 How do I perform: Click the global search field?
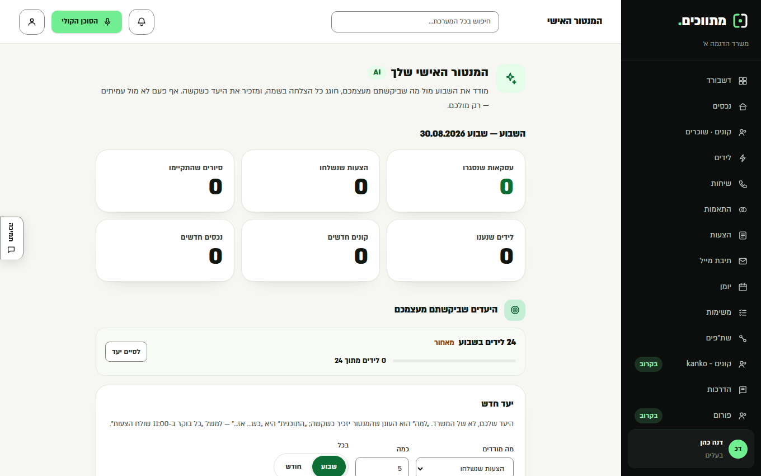coord(415,22)
